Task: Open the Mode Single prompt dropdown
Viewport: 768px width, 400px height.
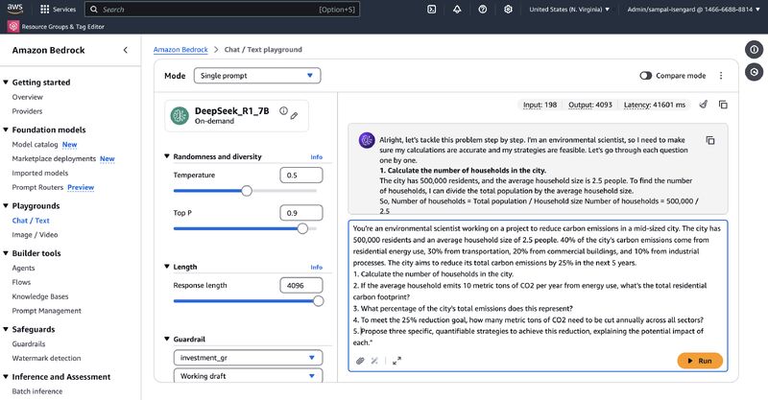Action: tap(257, 76)
